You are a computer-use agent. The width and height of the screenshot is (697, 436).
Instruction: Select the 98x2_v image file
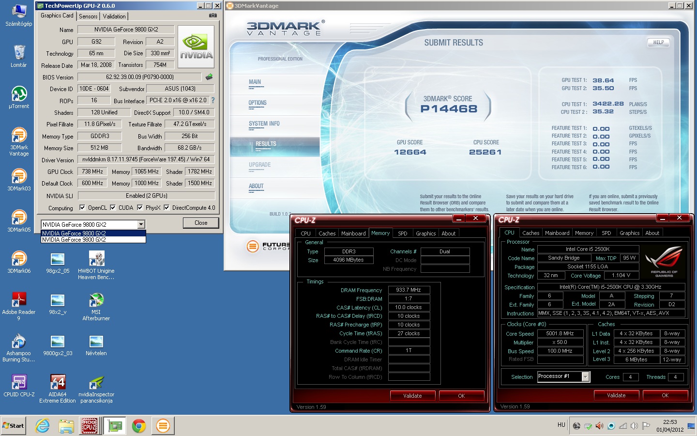tap(58, 303)
